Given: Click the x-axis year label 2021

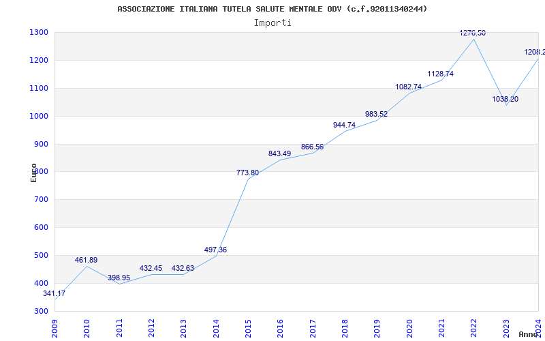Looking at the screenshot, I should click(x=441, y=328).
